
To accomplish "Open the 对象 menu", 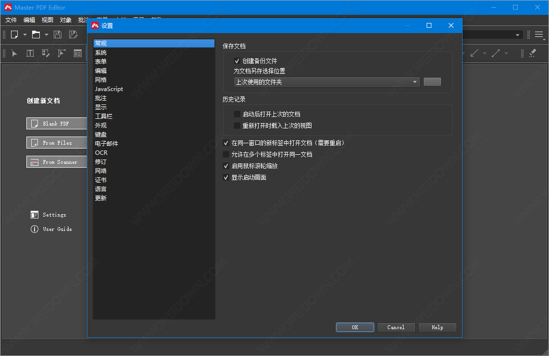I will 65,20.
